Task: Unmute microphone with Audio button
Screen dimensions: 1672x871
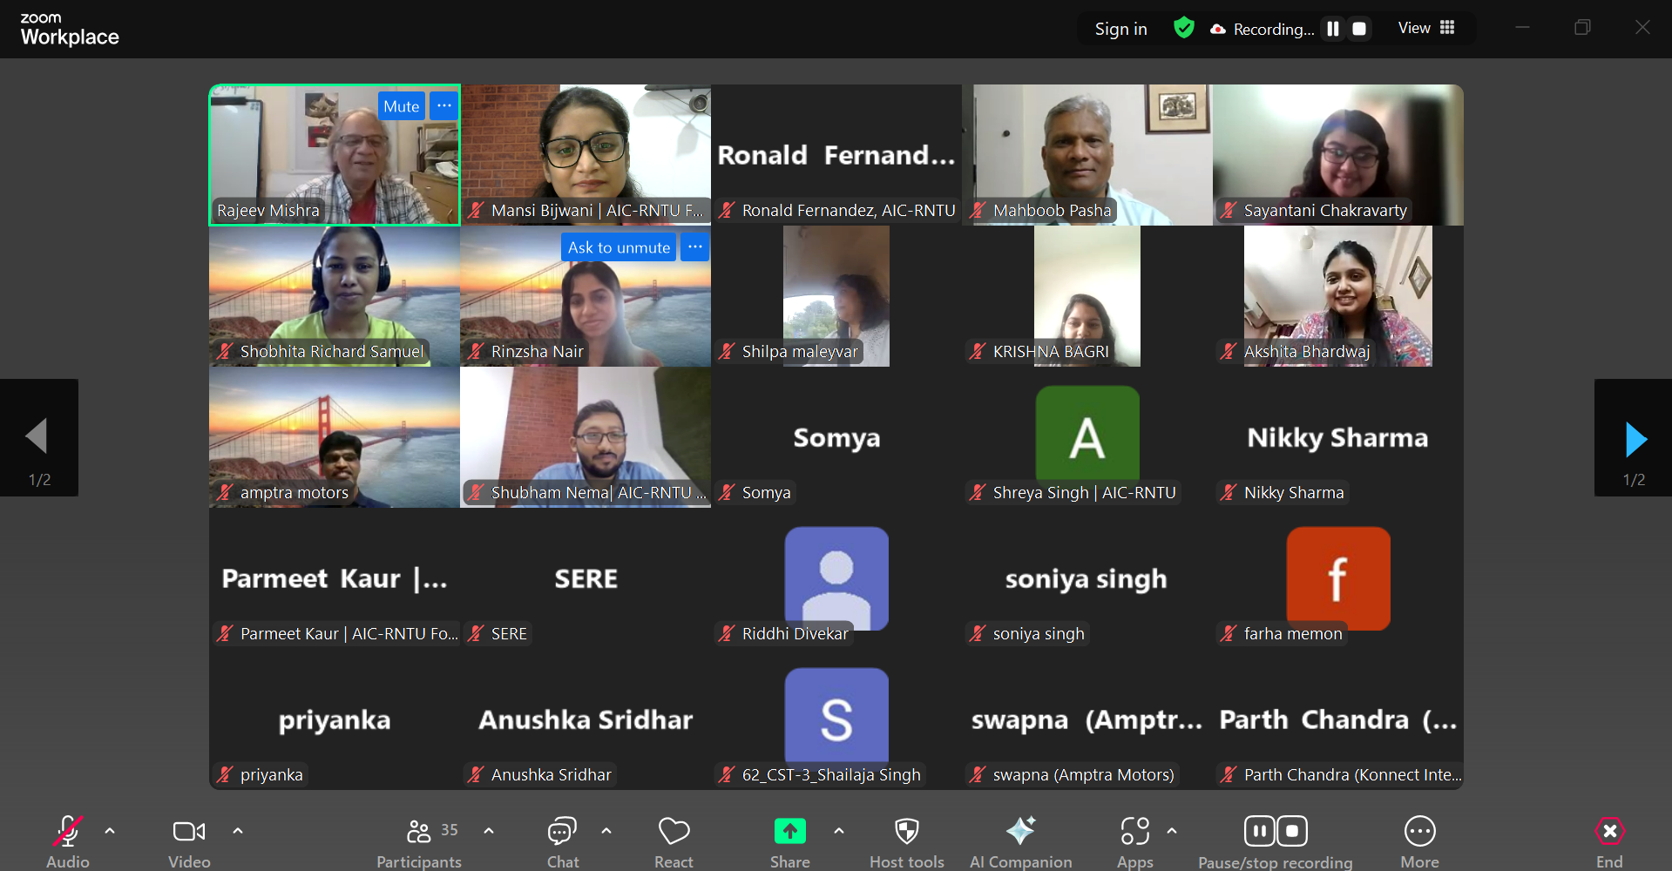Action: pyautogui.click(x=68, y=832)
